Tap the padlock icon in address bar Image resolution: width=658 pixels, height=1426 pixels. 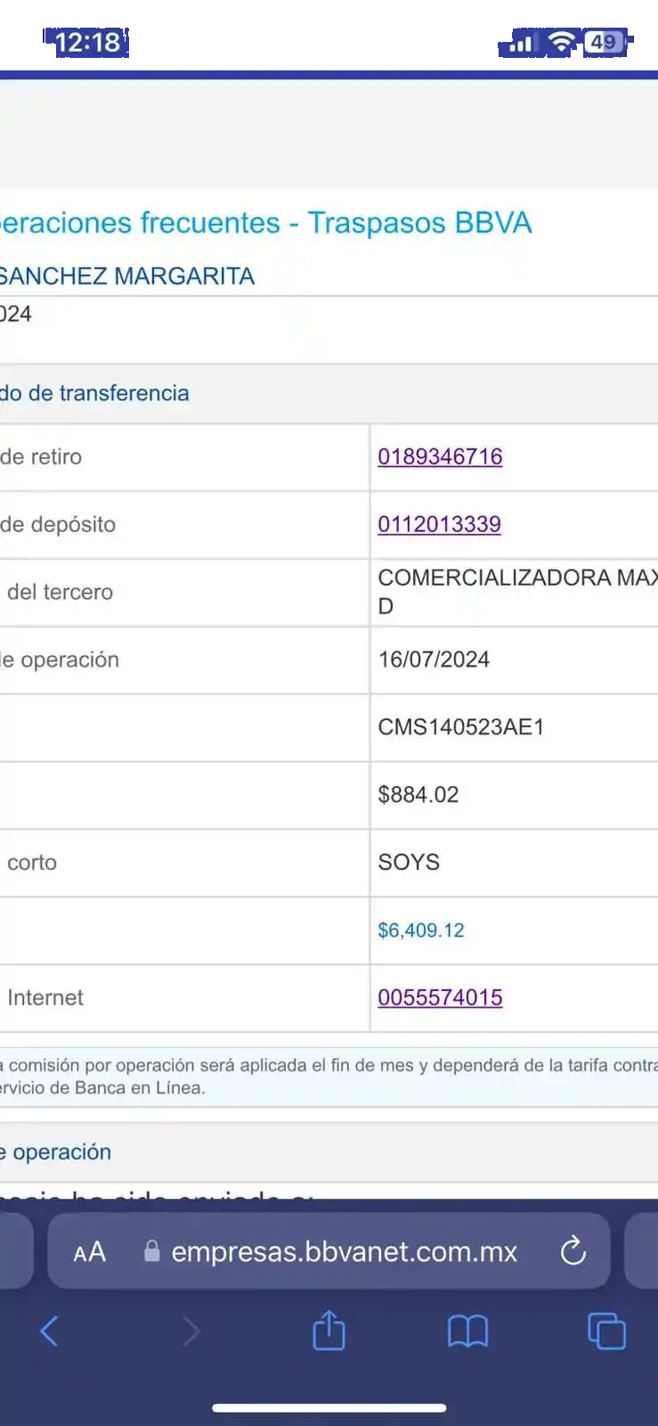[x=152, y=1251]
